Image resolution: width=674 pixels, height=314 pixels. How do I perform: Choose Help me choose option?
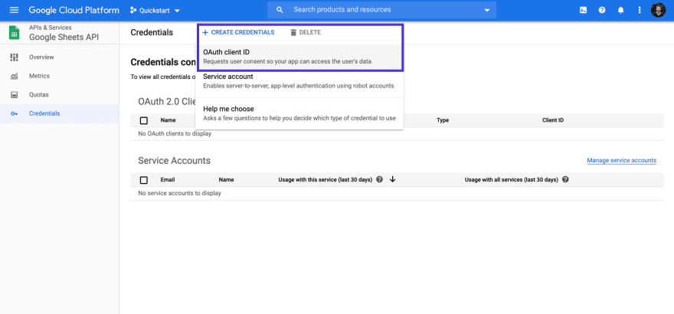point(299,113)
